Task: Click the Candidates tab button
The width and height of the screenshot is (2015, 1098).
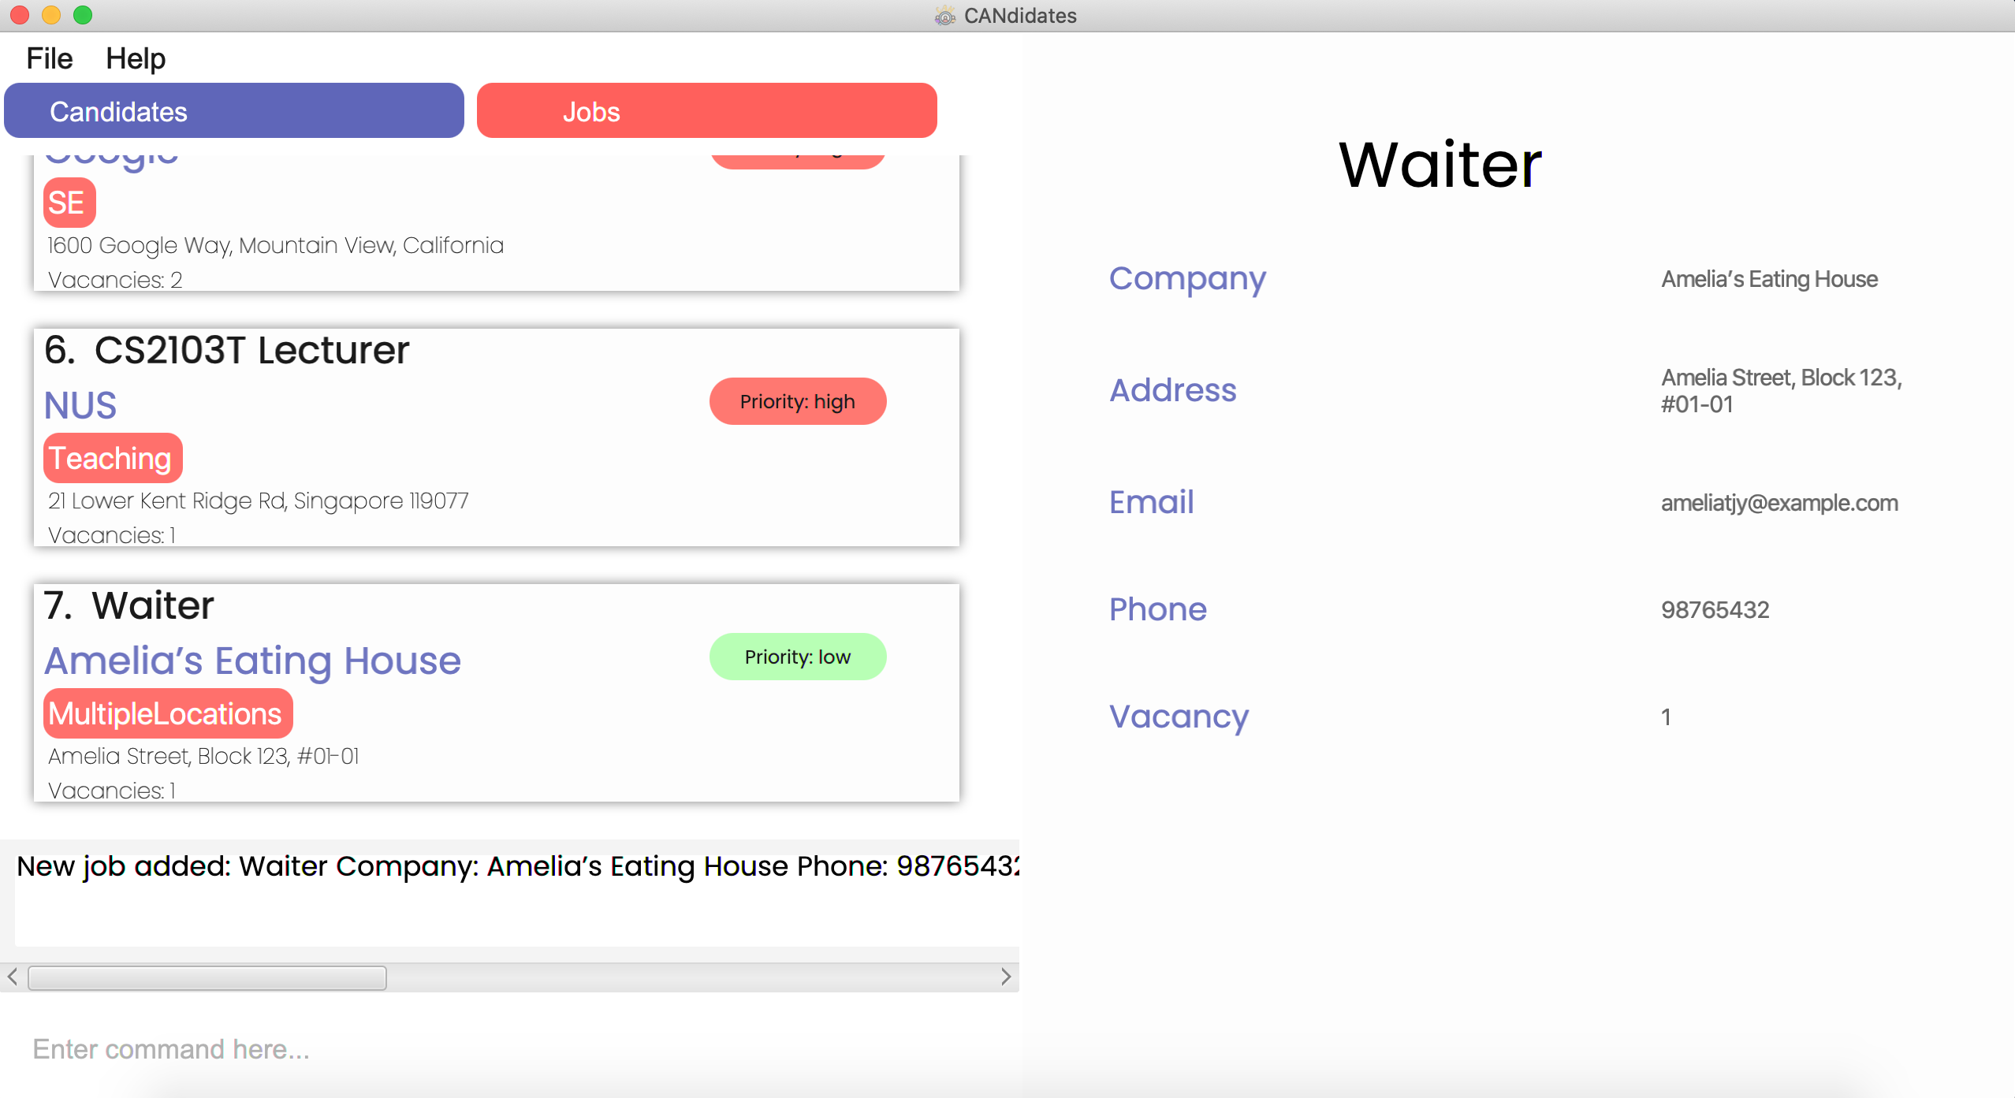Action: point(237,111)
